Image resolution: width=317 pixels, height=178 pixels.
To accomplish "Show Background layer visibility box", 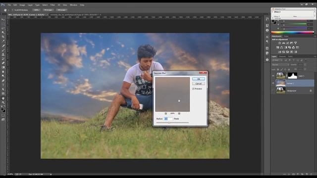I will pos(273,90).
